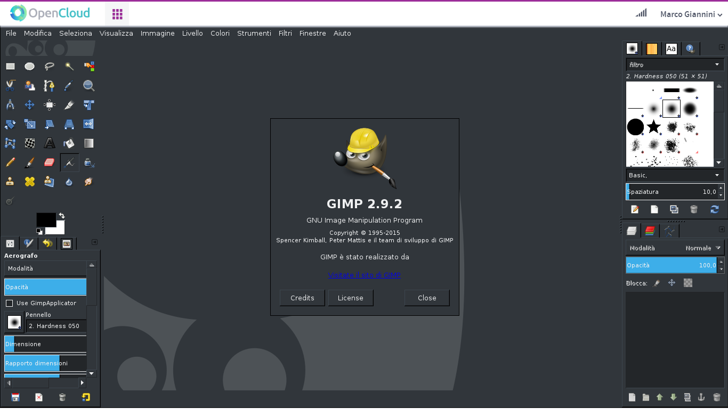This screenshot has height=409, width=728.
Task: Click the OpenCloud logo
Action: click(50, 13)
